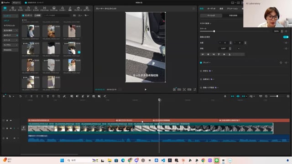Screen dimensions: 292x164
Task: Open the Effects category in the top toolbar
Action: pyautogui.click(x=36, y=9)
